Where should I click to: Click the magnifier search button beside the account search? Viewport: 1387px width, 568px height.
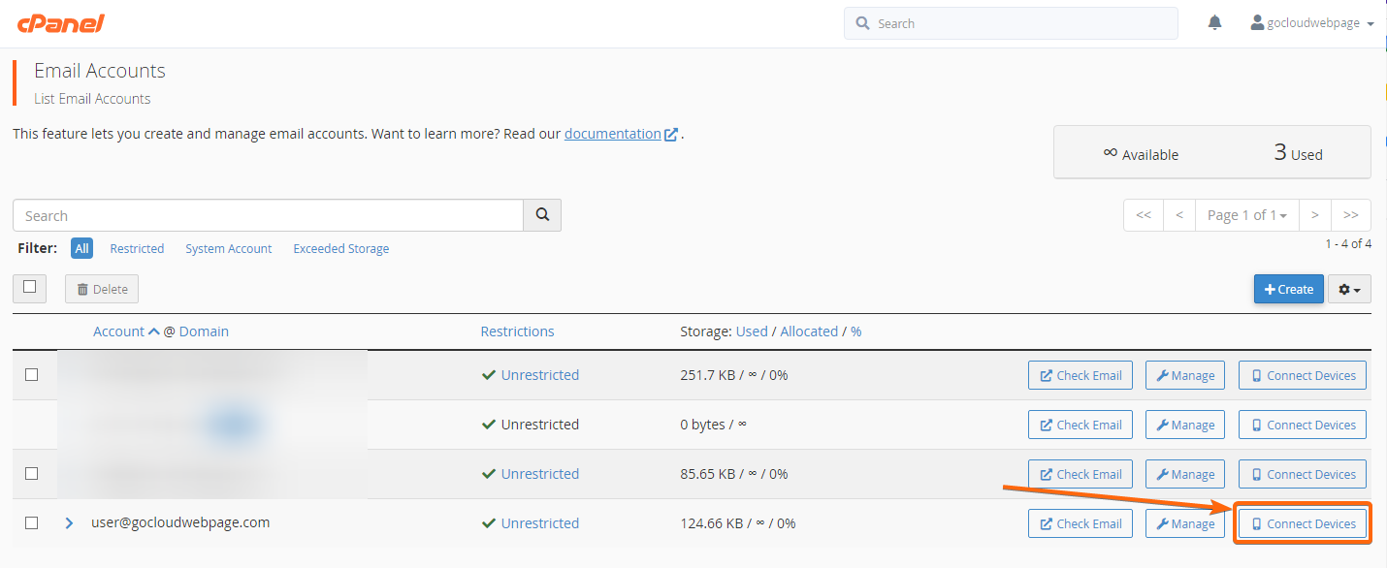(x=542, y=215)
